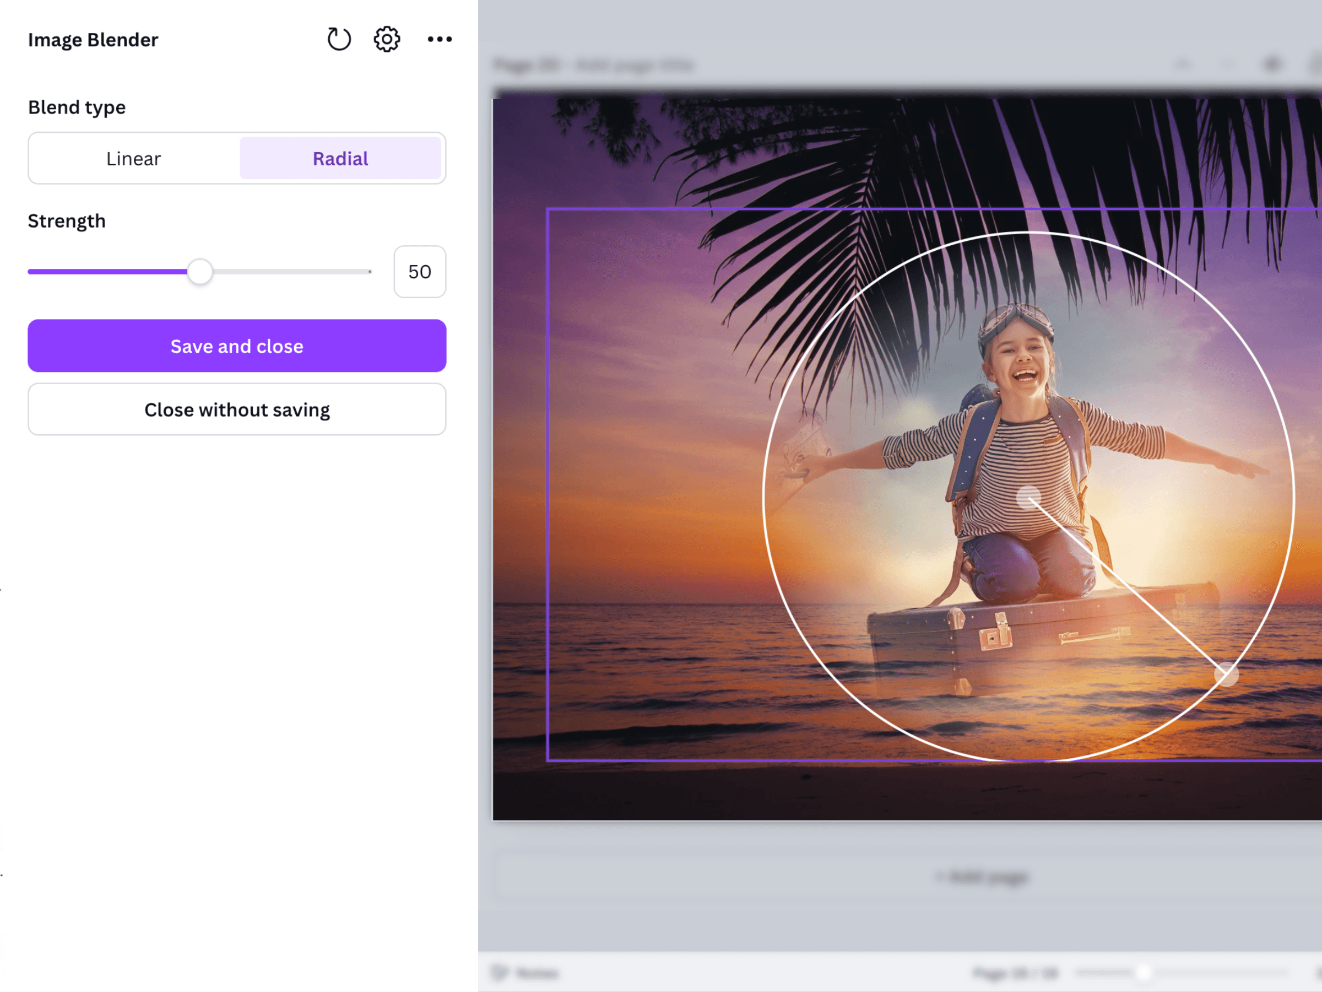Open the Image Blender settings gear
Screen dimensions: 1322x992
point(387,40)
